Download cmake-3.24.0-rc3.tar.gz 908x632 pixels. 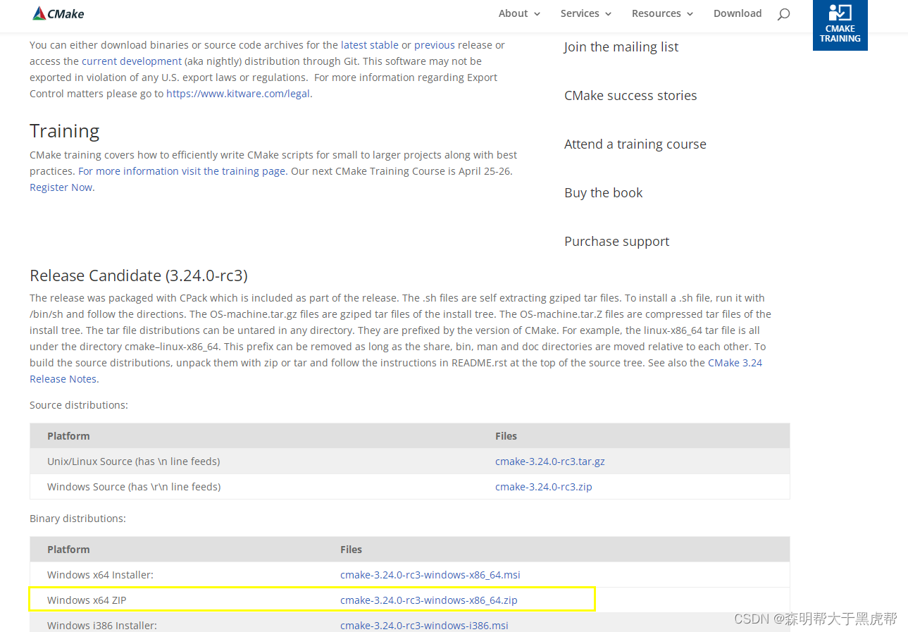coord(550,461)
